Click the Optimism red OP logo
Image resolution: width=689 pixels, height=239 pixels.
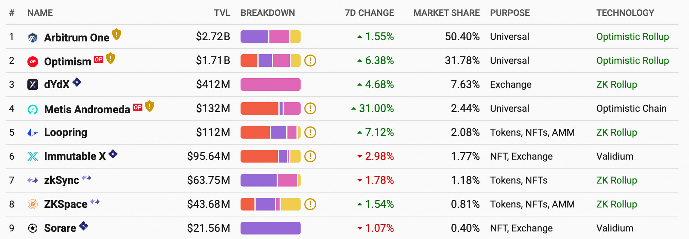pos(33,62)
